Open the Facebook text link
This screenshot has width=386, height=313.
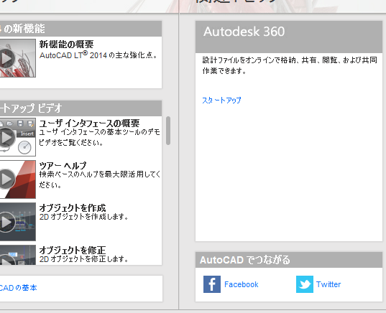242,284
